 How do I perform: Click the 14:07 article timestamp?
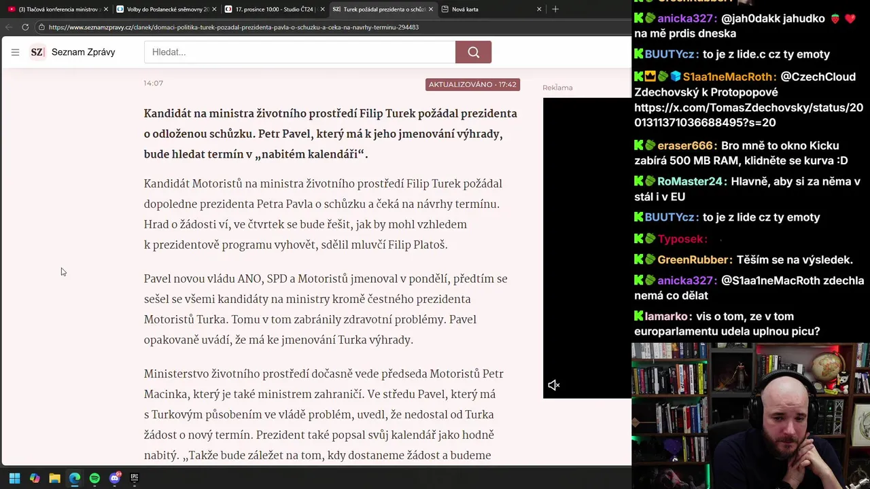pos(153,83)
